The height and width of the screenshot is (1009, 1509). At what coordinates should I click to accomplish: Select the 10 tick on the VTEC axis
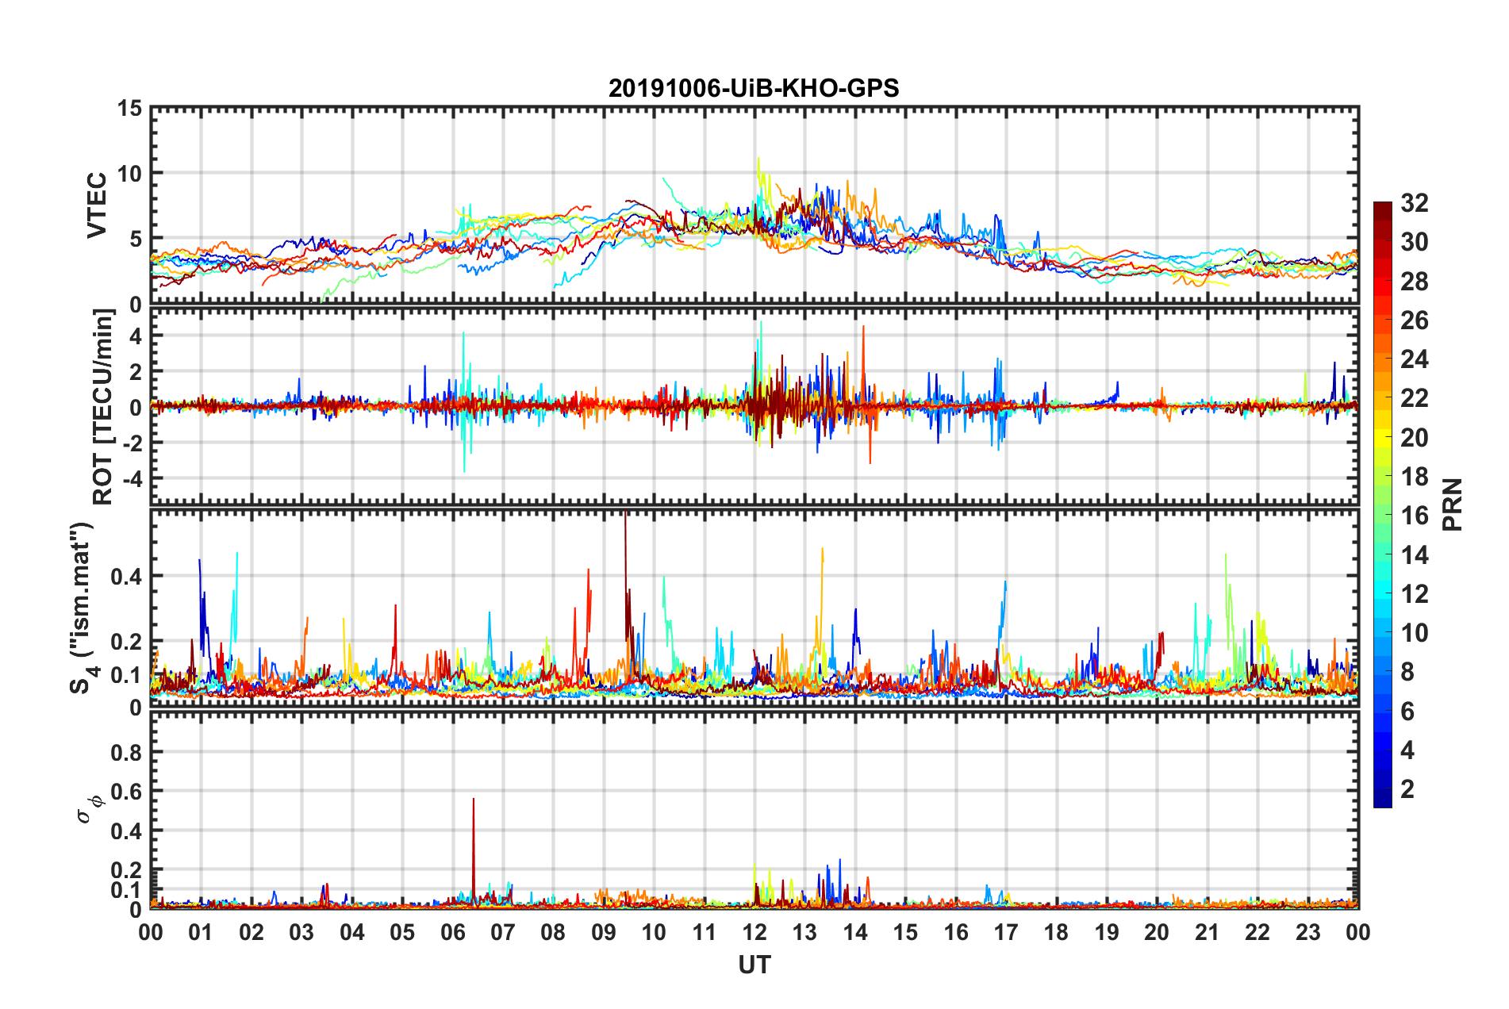(131, 174)
